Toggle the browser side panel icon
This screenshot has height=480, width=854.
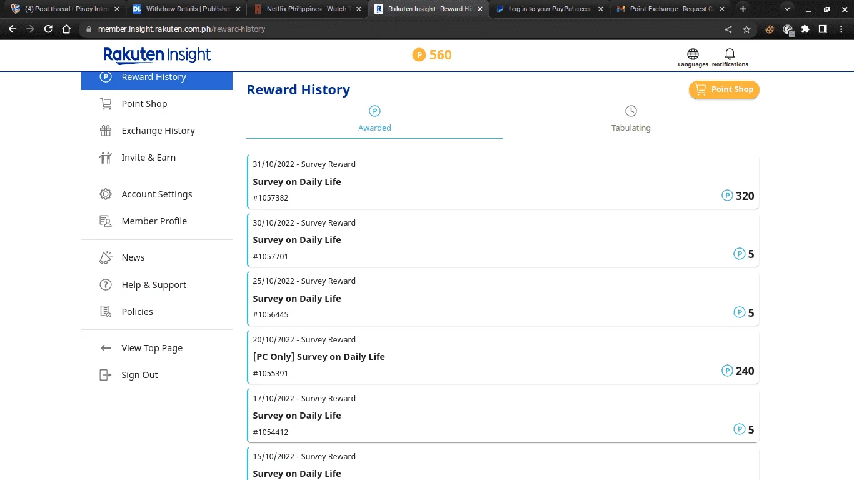823,29
